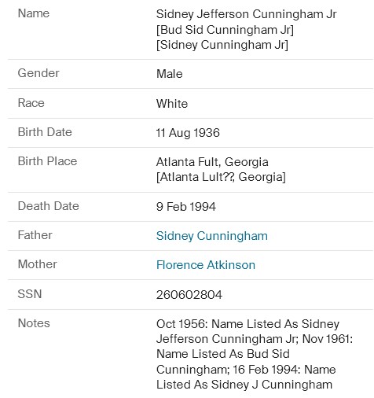The image size is (374, 398).
Task: Click the SSN field label
Action: [x=30, y=294]
